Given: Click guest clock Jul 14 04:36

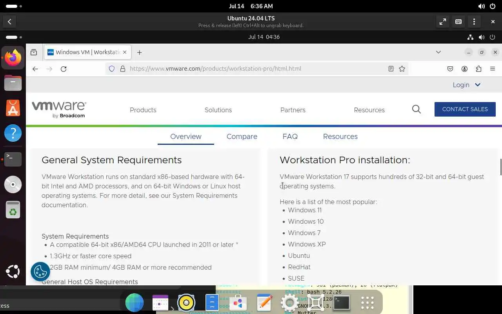Looking at the screenshot, I should 264,37.
